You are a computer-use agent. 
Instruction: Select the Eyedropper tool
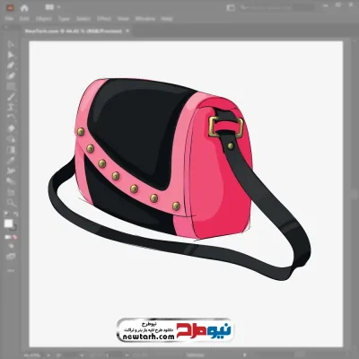tap(11, 161)
